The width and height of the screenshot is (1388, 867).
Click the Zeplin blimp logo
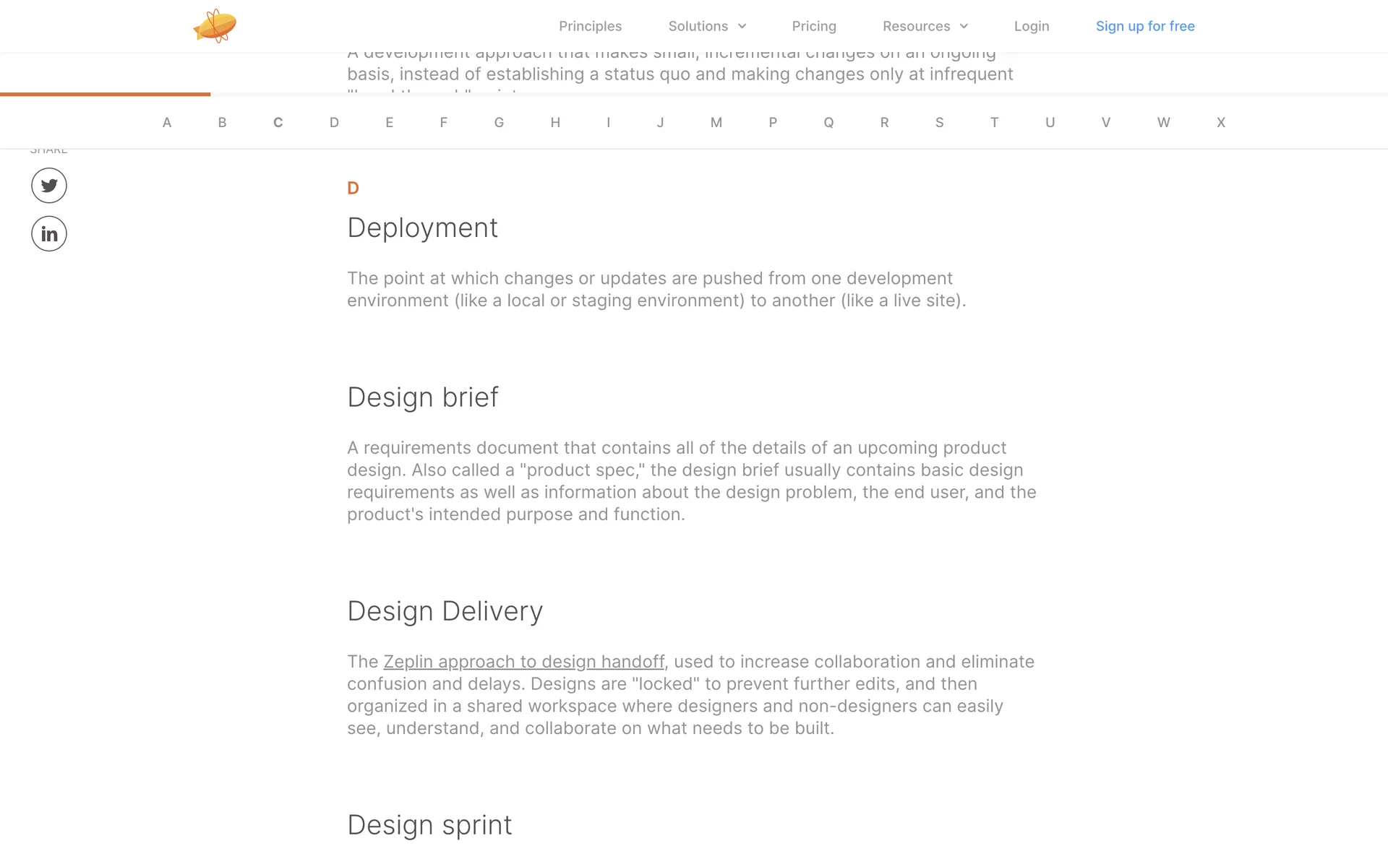tap(215, 26)
